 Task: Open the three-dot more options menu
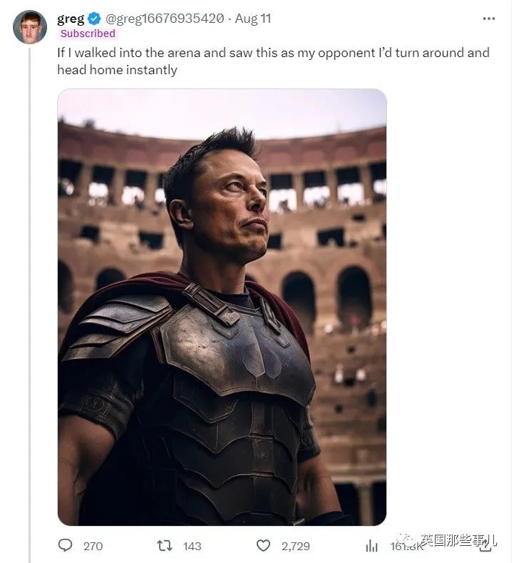click(489, 19)
